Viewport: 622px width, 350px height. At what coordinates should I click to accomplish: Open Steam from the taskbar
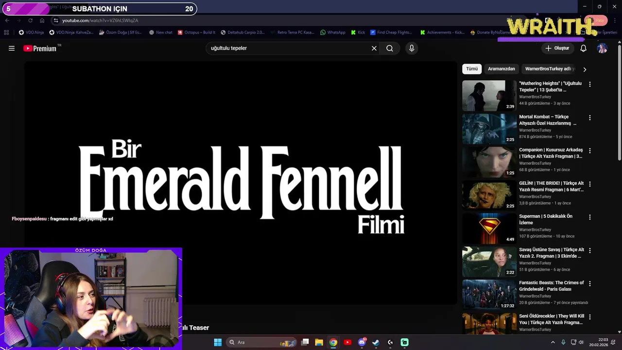(376, 342)
